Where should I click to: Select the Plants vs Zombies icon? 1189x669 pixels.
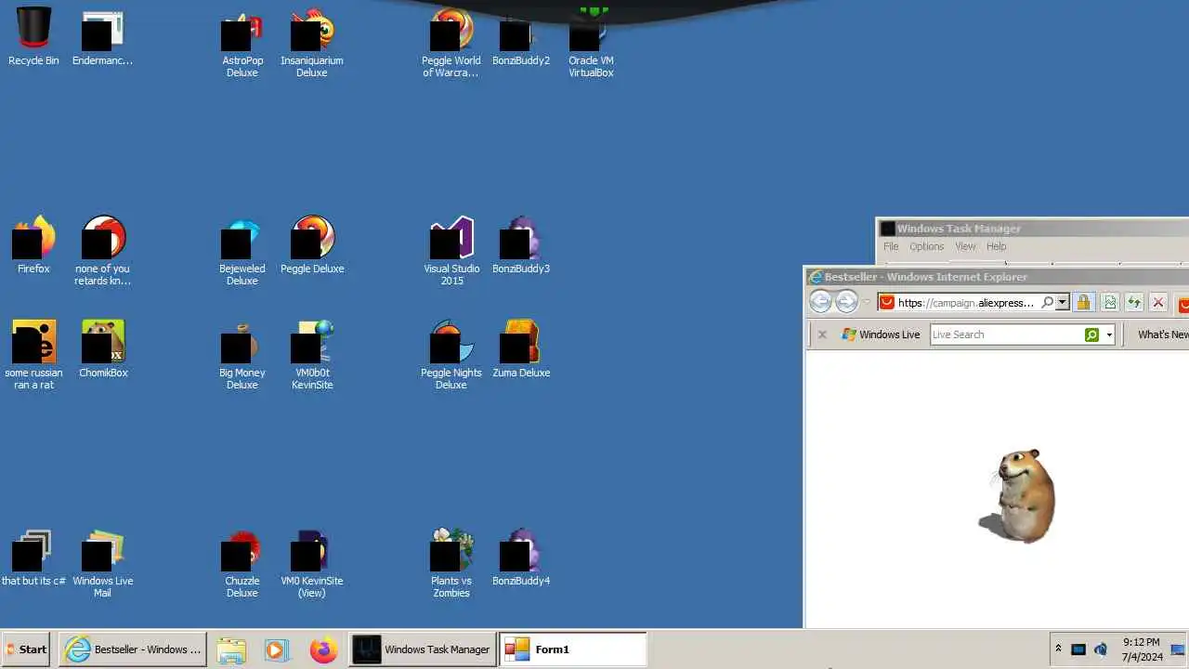451,564
